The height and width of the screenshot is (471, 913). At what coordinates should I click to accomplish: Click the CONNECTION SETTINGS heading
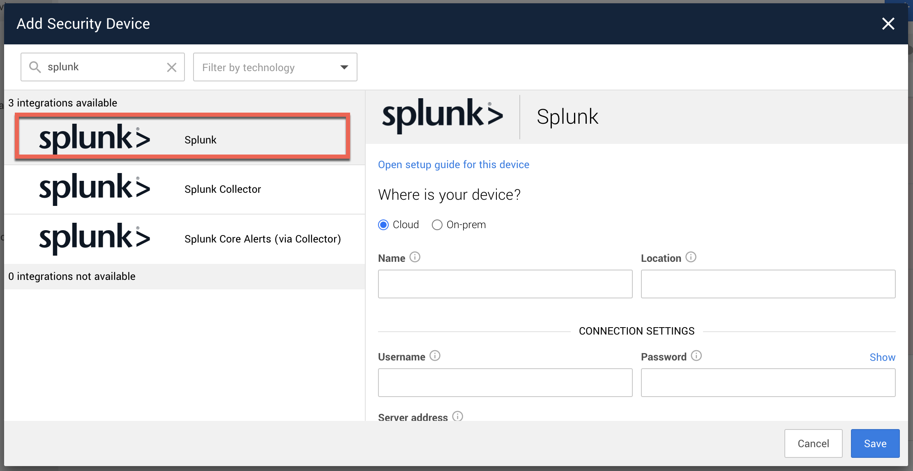636,331
